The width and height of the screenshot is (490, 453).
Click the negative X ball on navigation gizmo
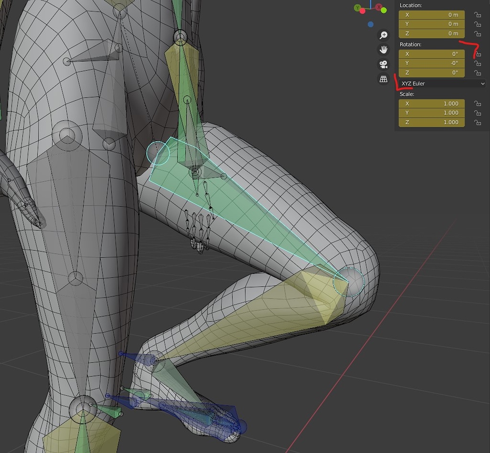click(x=361, y=11)
